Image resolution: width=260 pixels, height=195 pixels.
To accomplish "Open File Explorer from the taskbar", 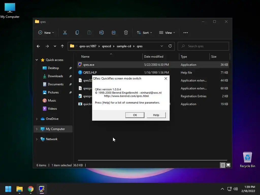I will pyautogui.click(x=19, y=189).
